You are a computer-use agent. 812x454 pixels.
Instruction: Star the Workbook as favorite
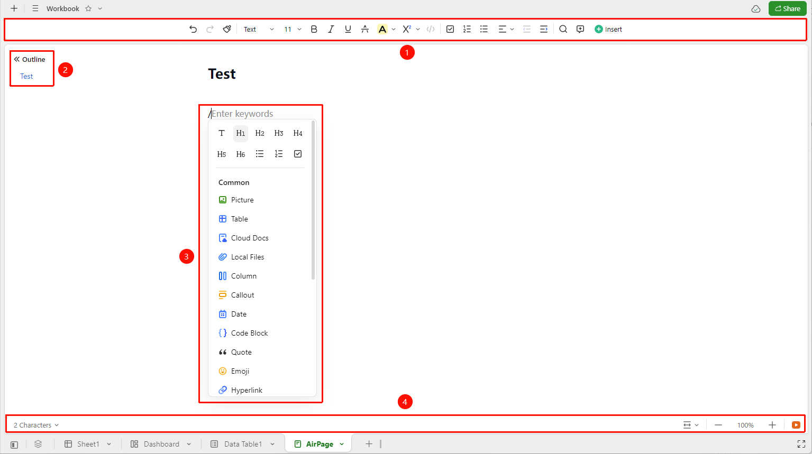88,8
